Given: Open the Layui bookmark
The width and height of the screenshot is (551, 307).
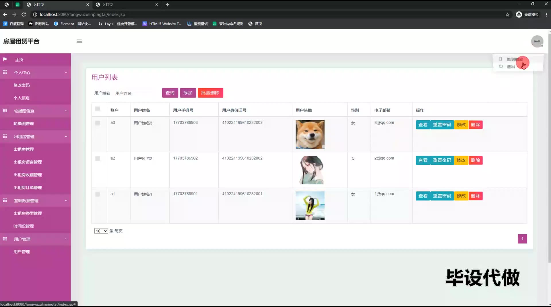Looking at the screenshot, I should click(118, 24).
